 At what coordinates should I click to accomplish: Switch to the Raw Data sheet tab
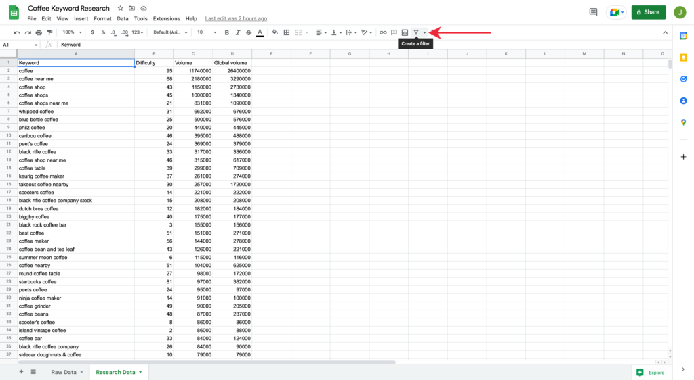[x=64, y=372]
